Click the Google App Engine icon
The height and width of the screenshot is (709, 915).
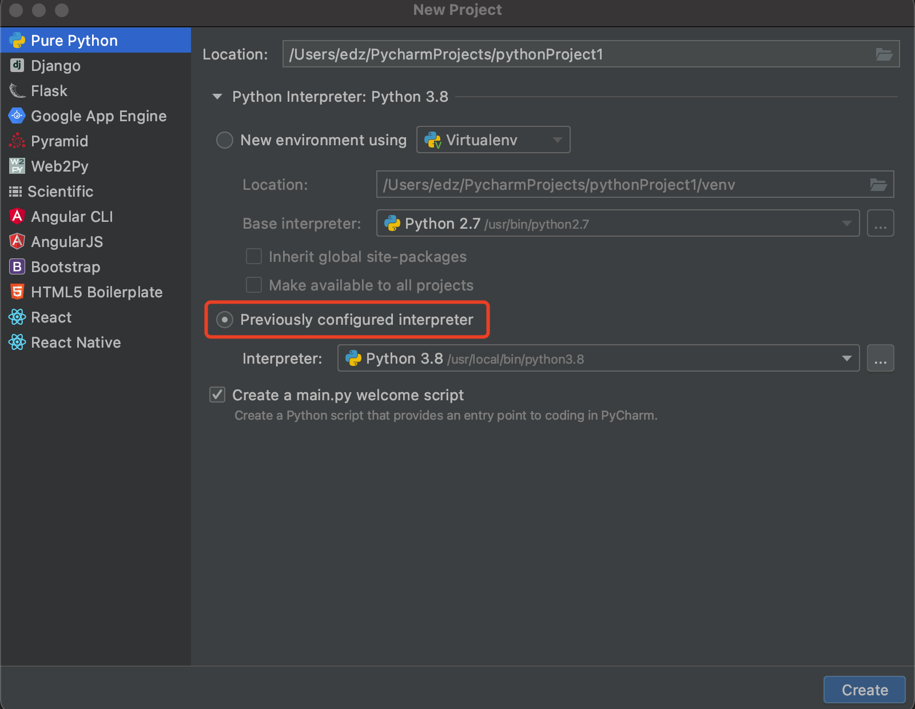[17, 115]
